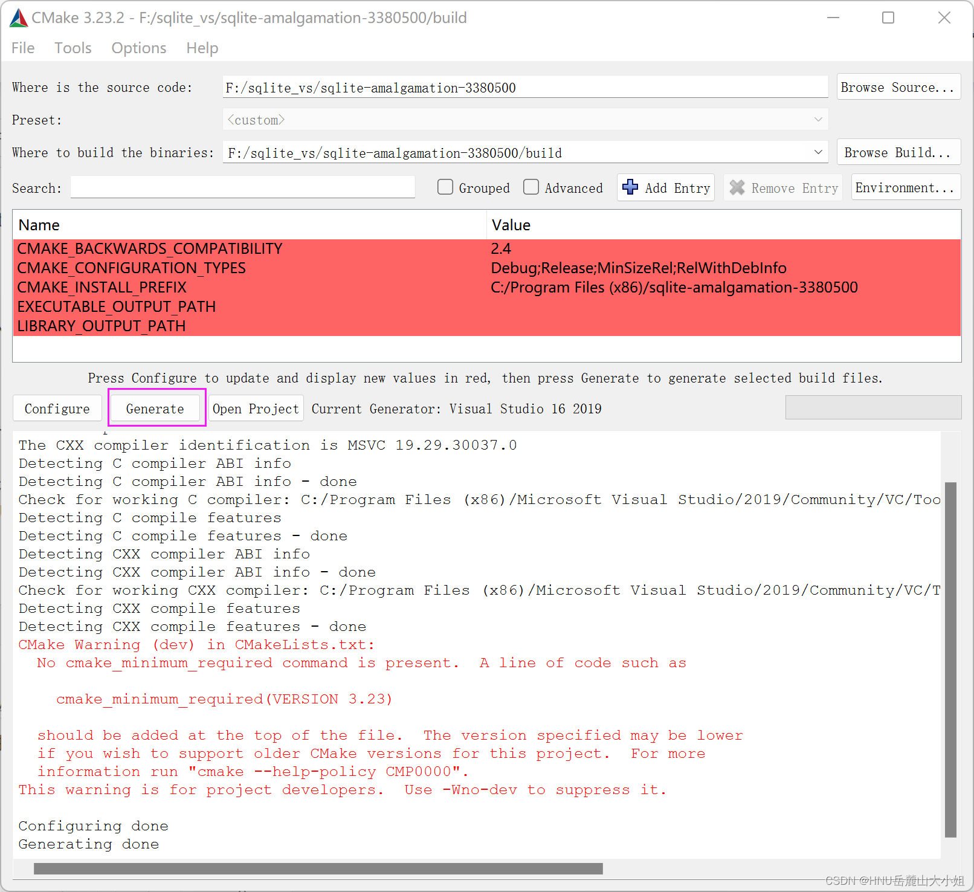Viewport: 974px width, 892px height.
Task: Open the Help menu
Action: [x=202, y=48]
